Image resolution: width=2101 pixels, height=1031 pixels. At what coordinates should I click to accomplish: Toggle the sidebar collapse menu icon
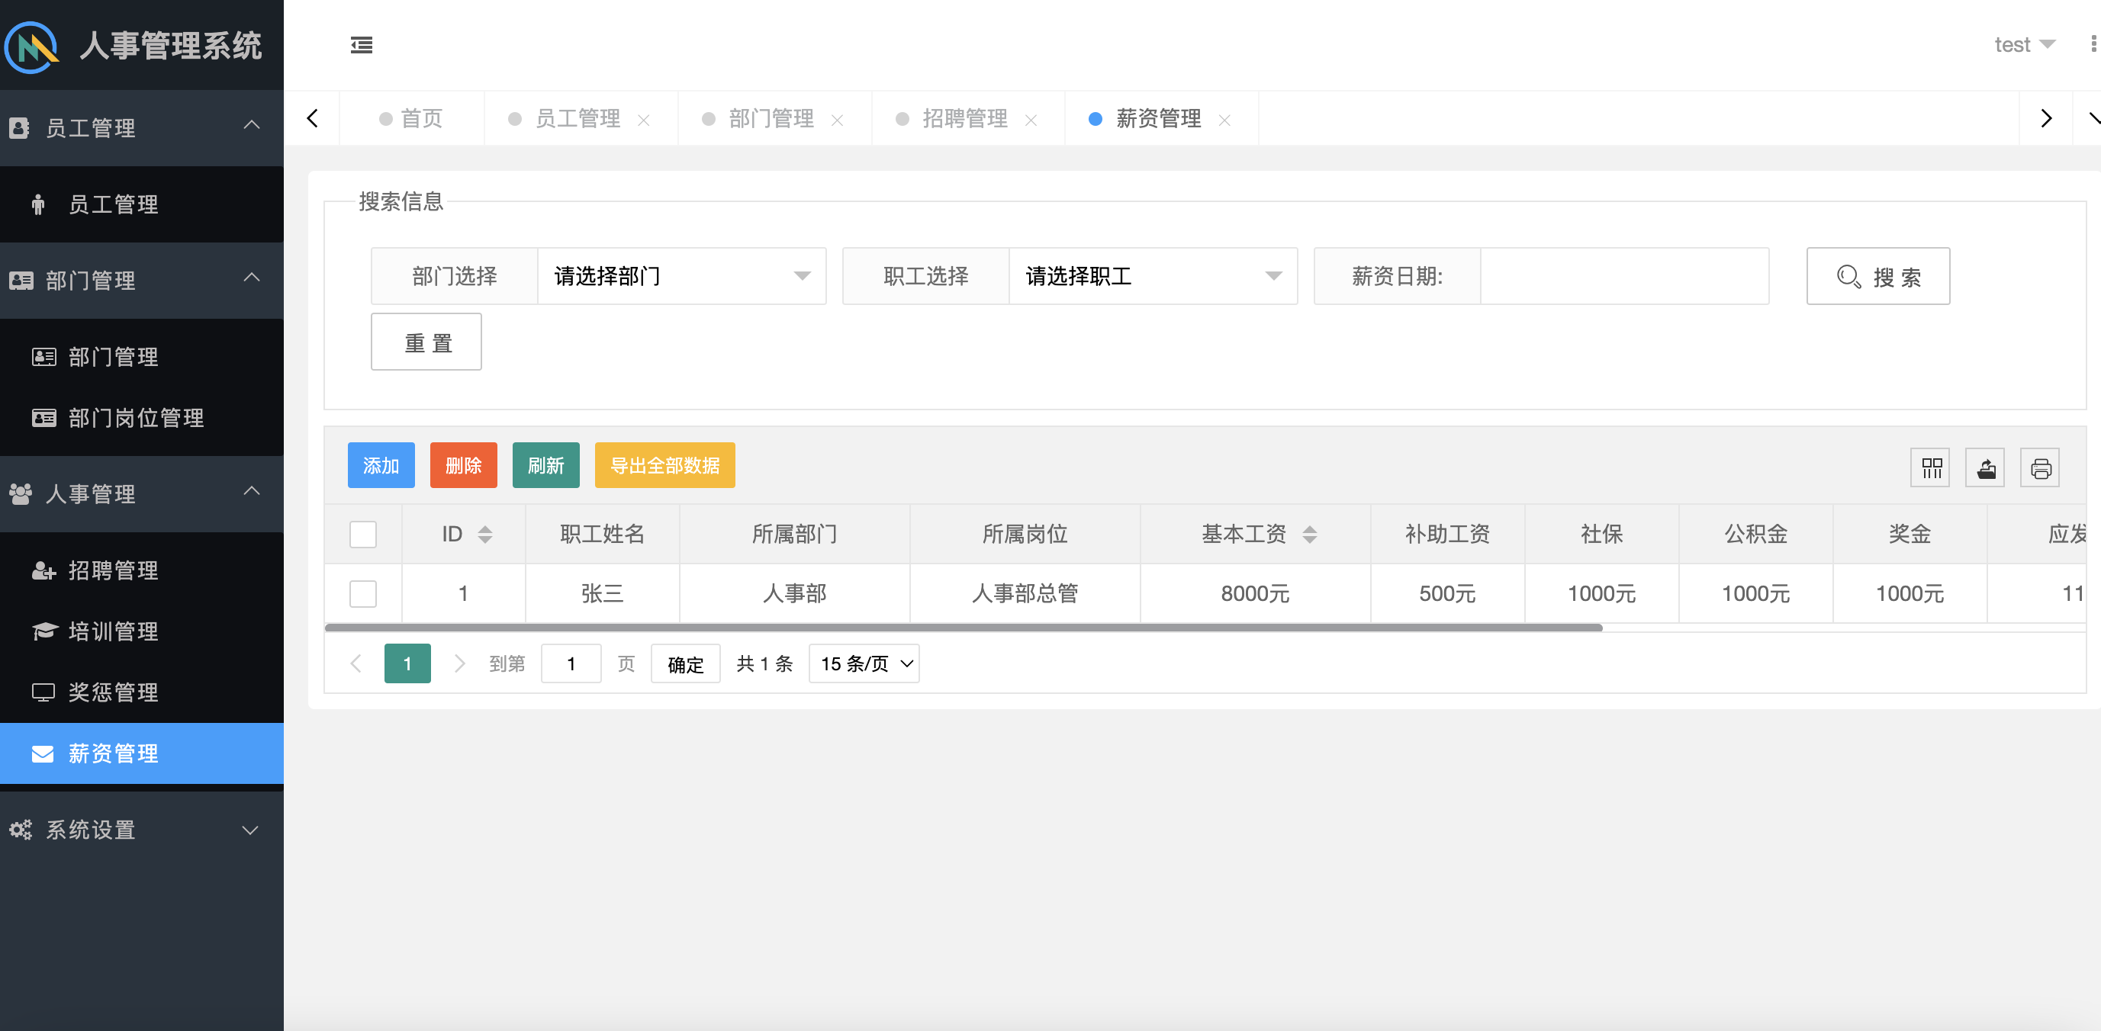point(362,45)
